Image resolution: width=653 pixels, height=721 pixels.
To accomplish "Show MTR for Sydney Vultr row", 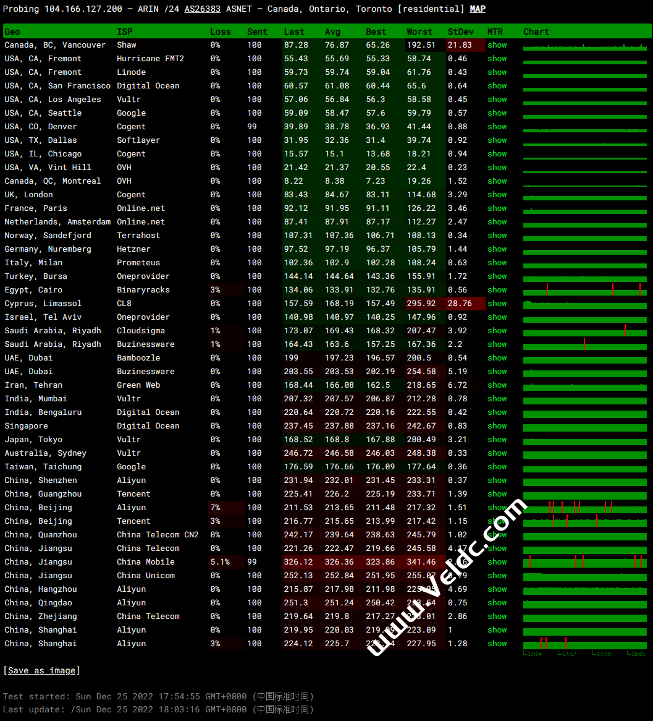I will tap(497, 453).
